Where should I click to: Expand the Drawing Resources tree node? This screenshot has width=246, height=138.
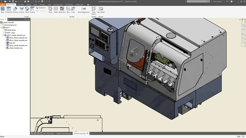(1, 25)
